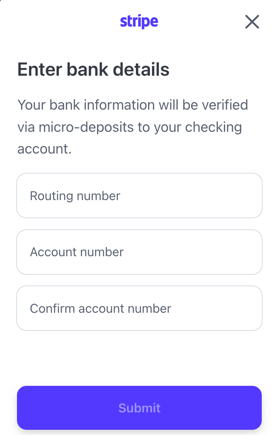Click the 'Submit' label text
277x435 pixels.
pyautogui.click(x=139, y=408)
